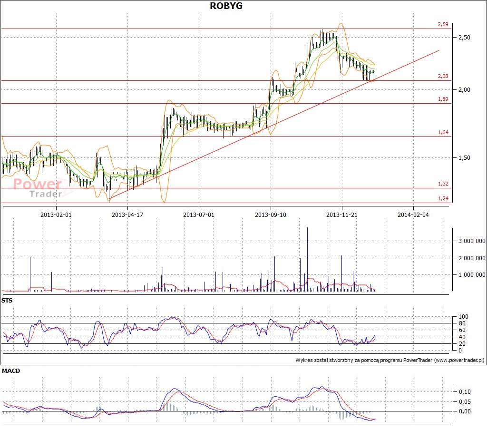Select the 2013-07-01 date label

pos(199,215)
